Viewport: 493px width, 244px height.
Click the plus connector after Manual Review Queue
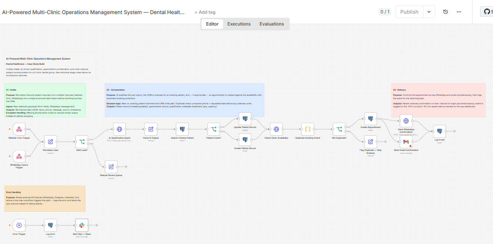click(x=126, y=167)
